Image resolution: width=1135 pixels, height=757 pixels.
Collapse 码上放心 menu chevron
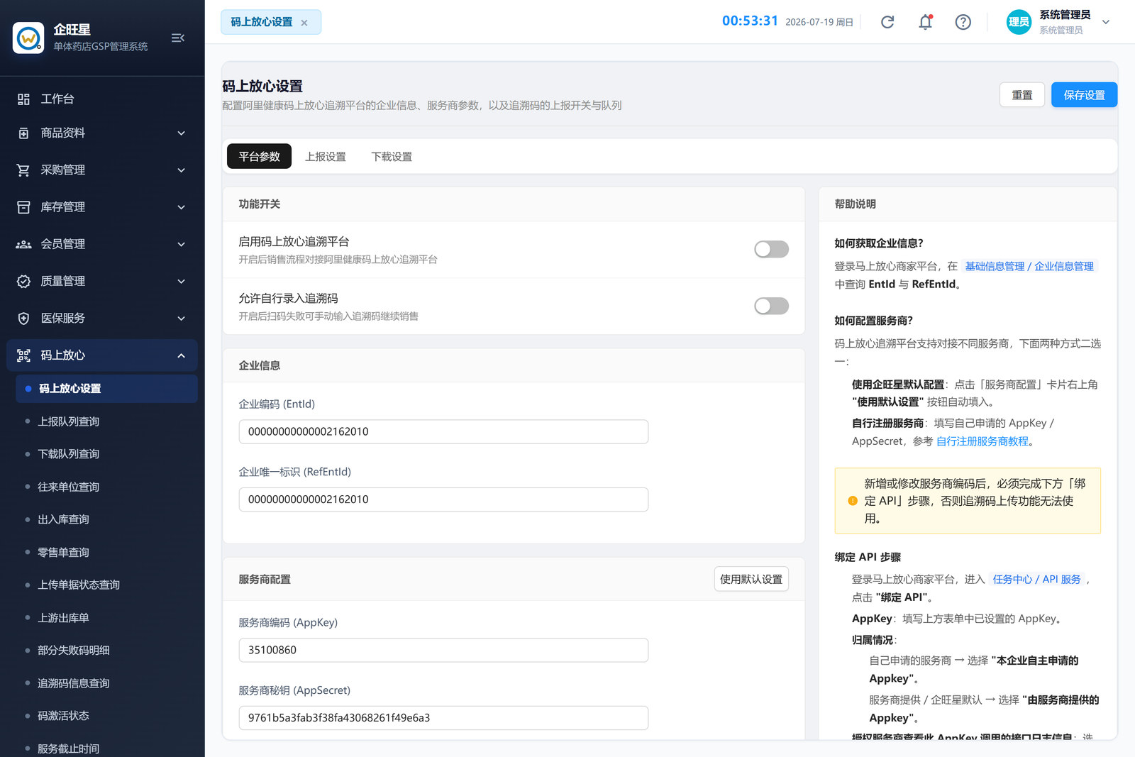click(x=181, y=355)
